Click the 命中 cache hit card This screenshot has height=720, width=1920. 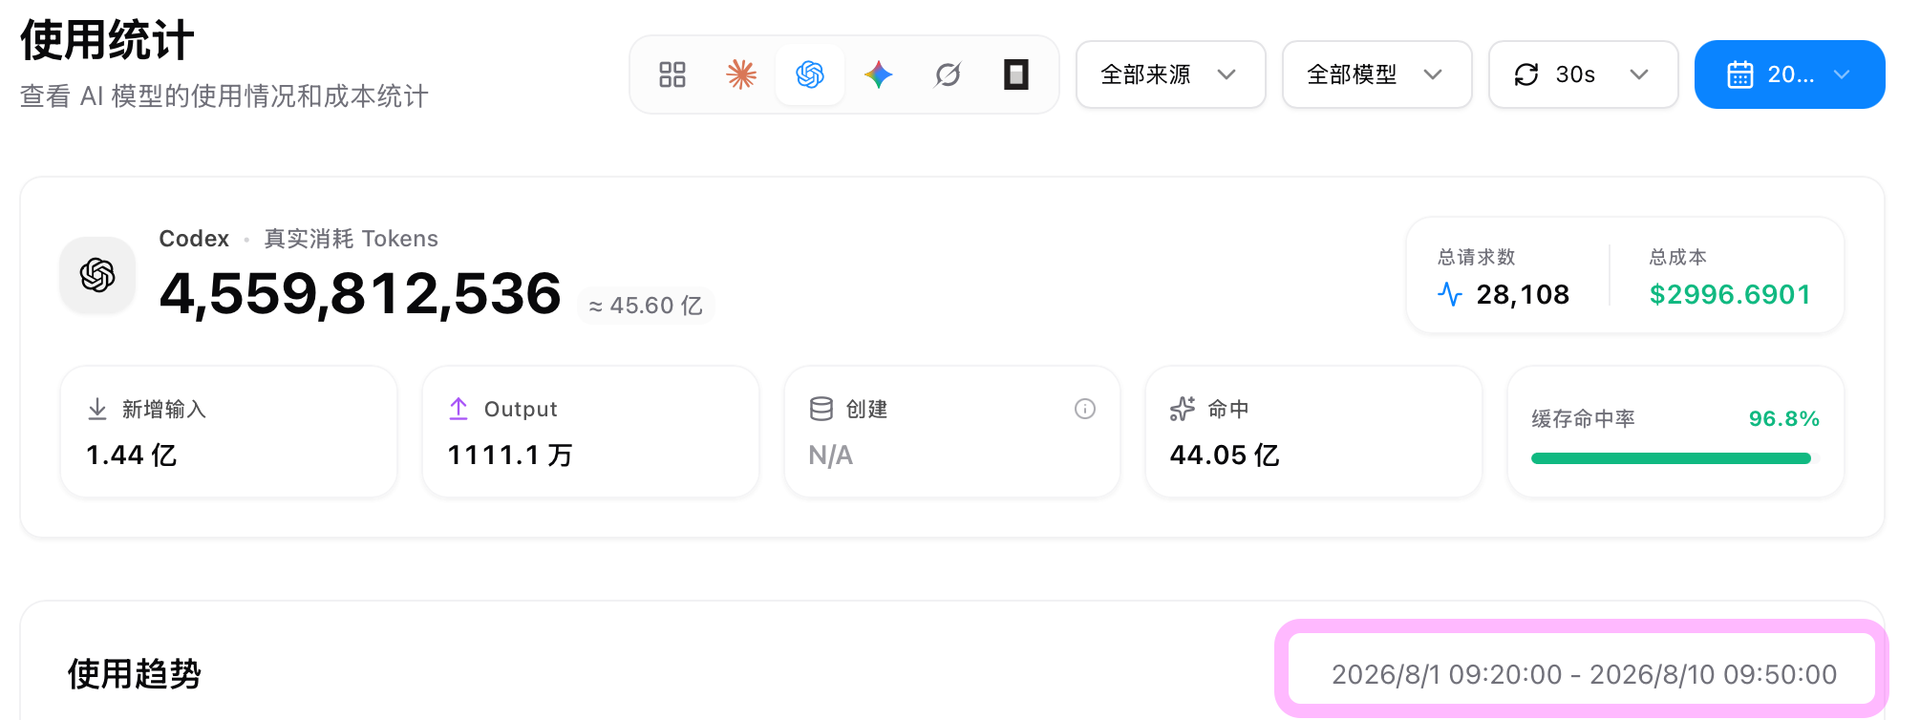[1313, 432]
